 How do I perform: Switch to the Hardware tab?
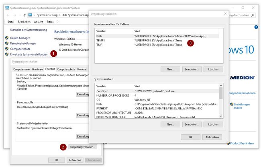tap(37, 69)
